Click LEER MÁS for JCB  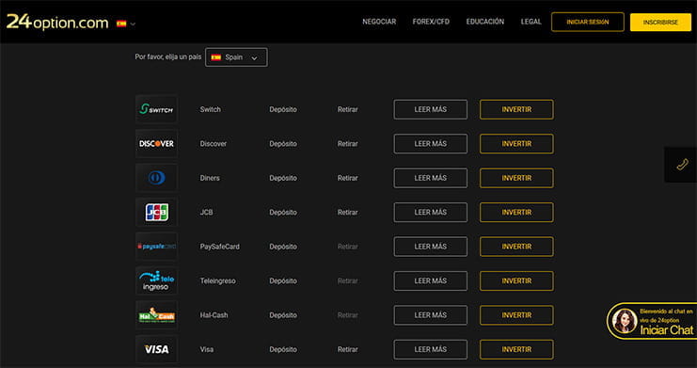[x=430, y=213]
